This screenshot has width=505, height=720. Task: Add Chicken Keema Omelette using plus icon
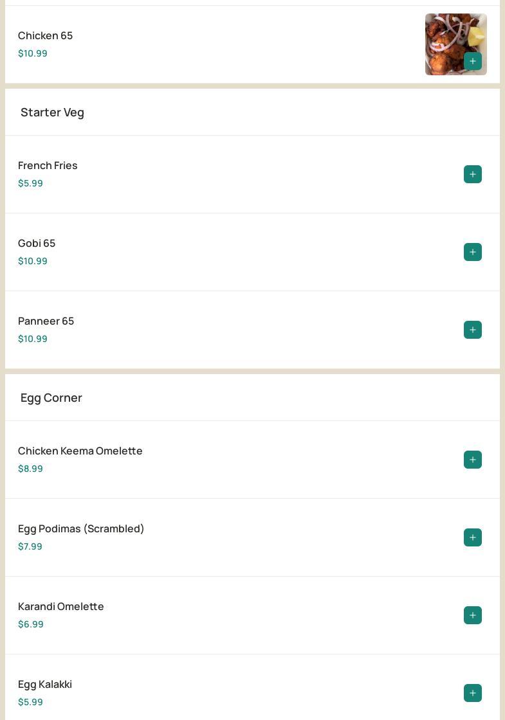click(472, 460)
